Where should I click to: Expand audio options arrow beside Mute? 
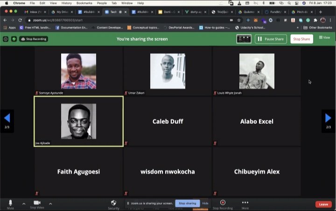pyautogui.click(x=24, y=204)
